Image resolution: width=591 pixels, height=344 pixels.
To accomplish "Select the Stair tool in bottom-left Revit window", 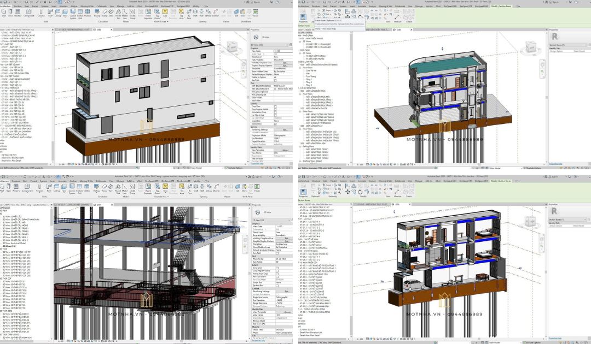I will pyautogui.click(x=111, y=188).
